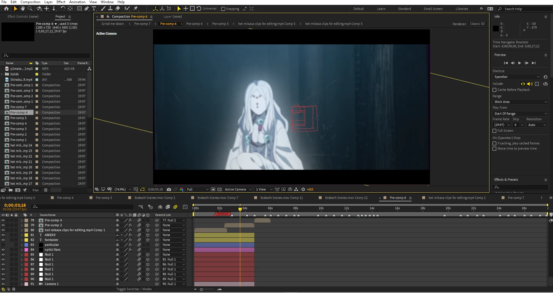This screenshot has width=553, height=293.
Task: Enable the Snapping checkbox
Action: pyautogui.click(x=223, y=9)
